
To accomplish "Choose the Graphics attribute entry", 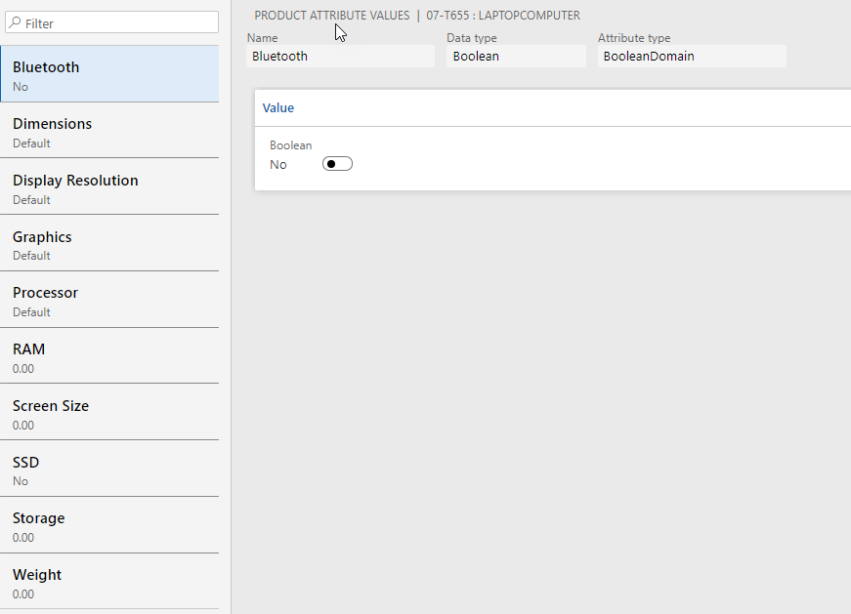I will [108, 245].
